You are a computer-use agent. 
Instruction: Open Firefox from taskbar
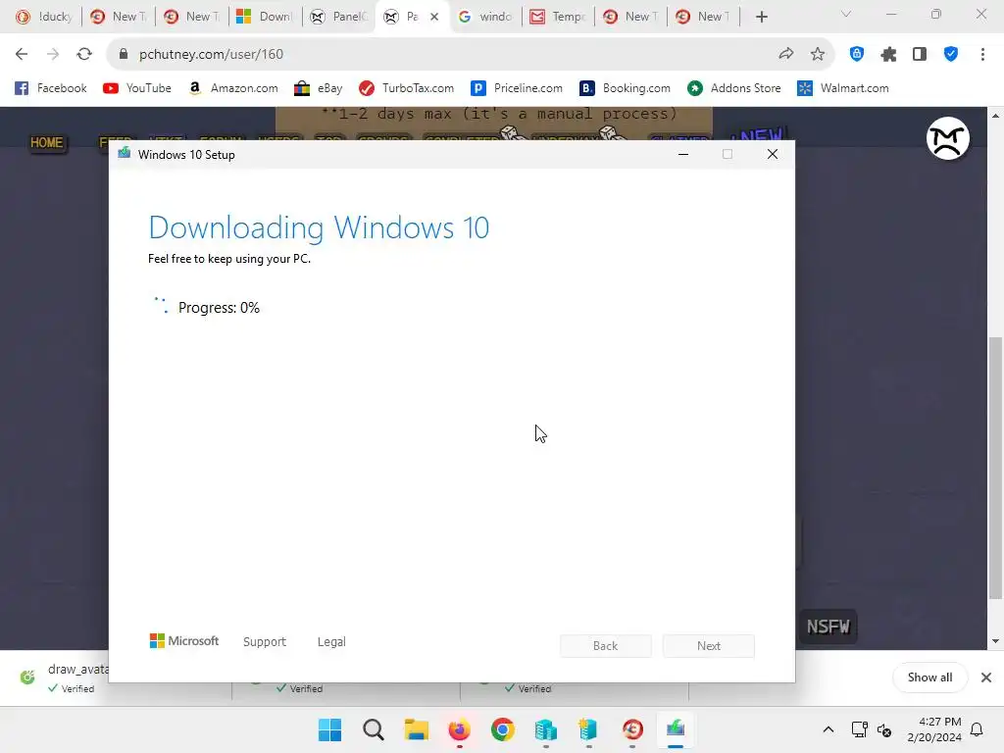[460, 729]
